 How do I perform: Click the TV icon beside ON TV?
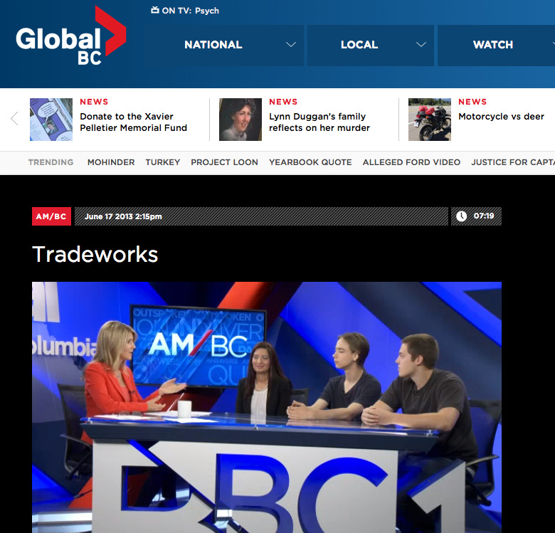pos(154,10)
